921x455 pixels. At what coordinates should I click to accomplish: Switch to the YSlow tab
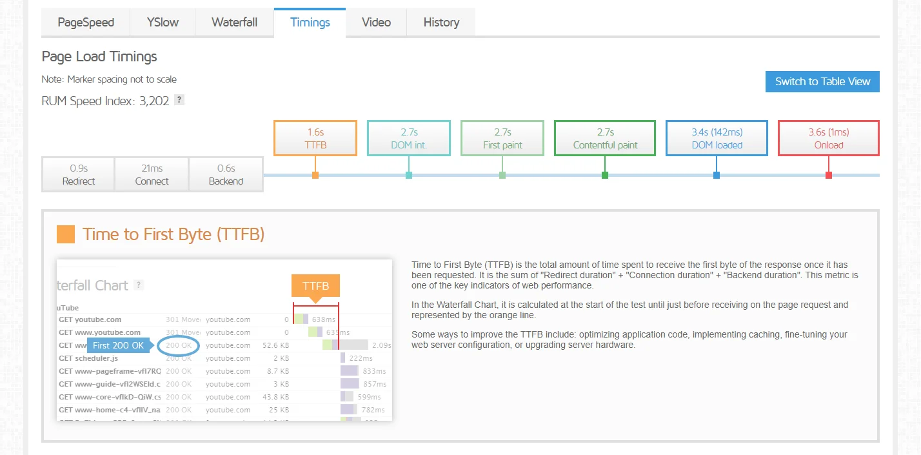(163, 23)
